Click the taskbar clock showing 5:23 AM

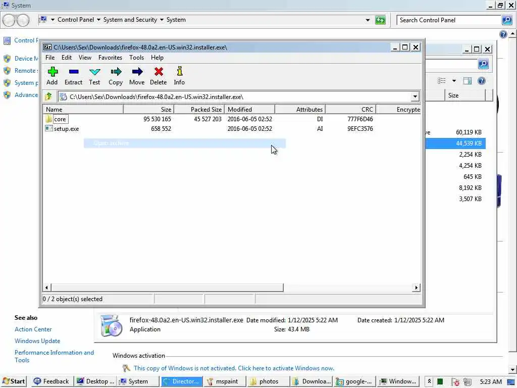pos(491,382)
